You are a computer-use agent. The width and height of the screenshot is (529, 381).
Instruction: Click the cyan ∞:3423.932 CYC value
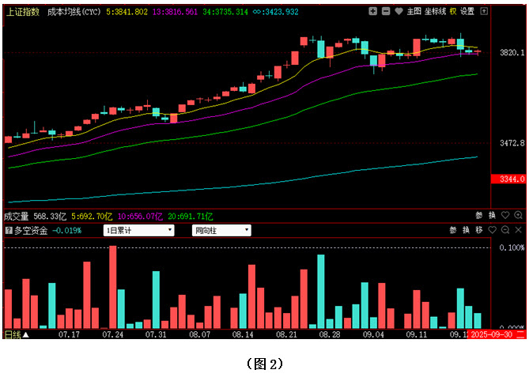tap(276, 12)
